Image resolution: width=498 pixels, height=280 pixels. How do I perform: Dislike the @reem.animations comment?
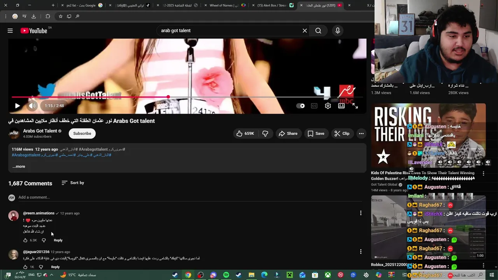point(44,240)
